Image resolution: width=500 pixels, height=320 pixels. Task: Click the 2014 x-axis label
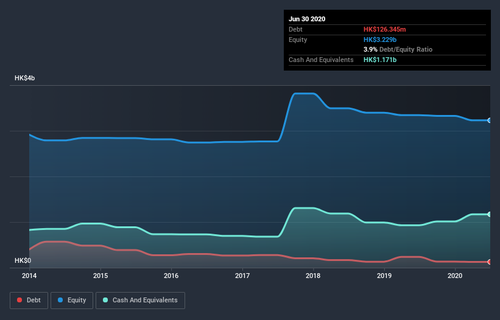tap(29, 276)
